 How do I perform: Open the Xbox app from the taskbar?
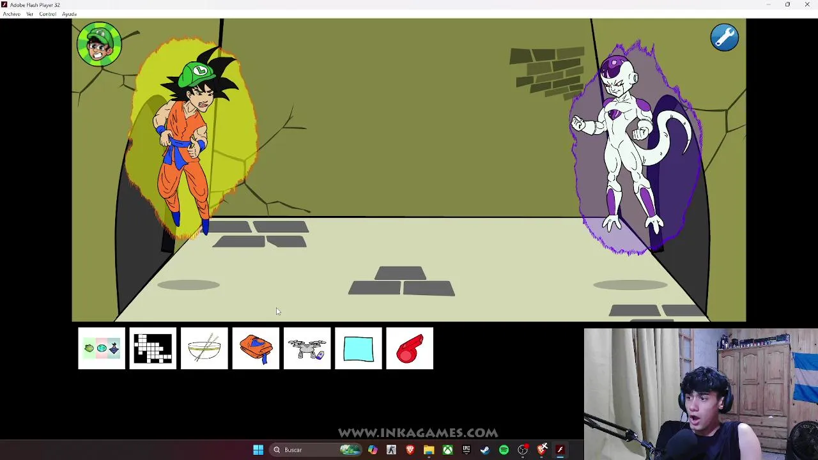point(447,450)
